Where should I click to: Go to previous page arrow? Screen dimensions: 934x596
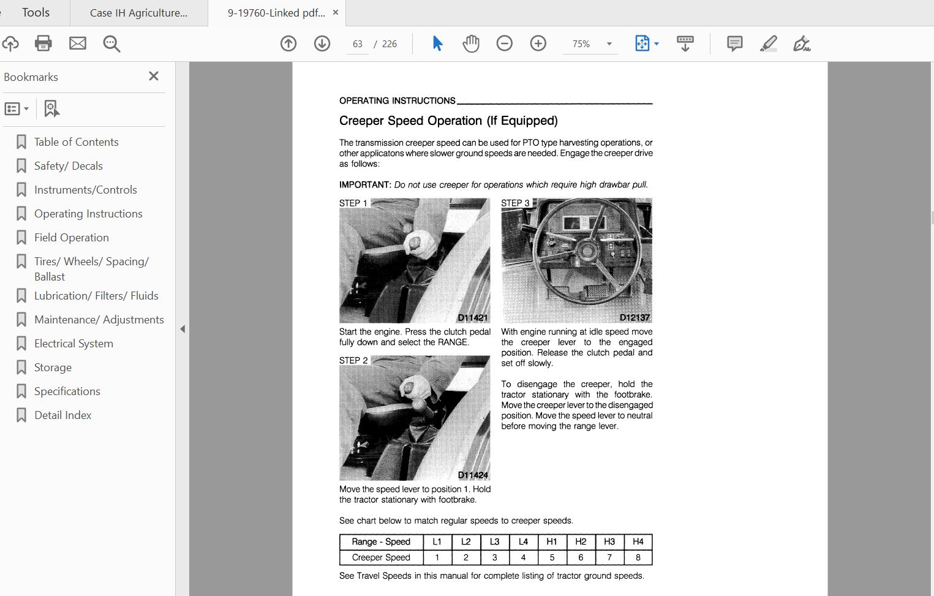tap(288, 43)
